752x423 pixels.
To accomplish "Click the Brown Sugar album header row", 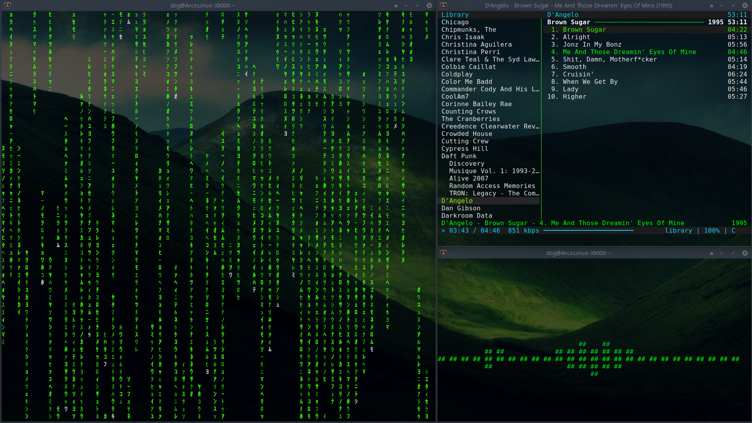I will point(647,22).
